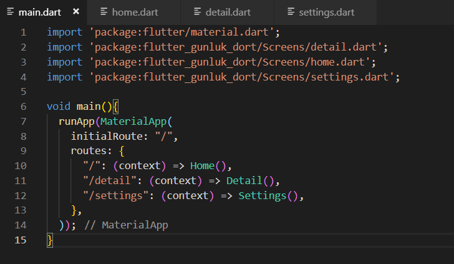
Task: Click line number 6 in the gutter
Action: pos(24,107)
